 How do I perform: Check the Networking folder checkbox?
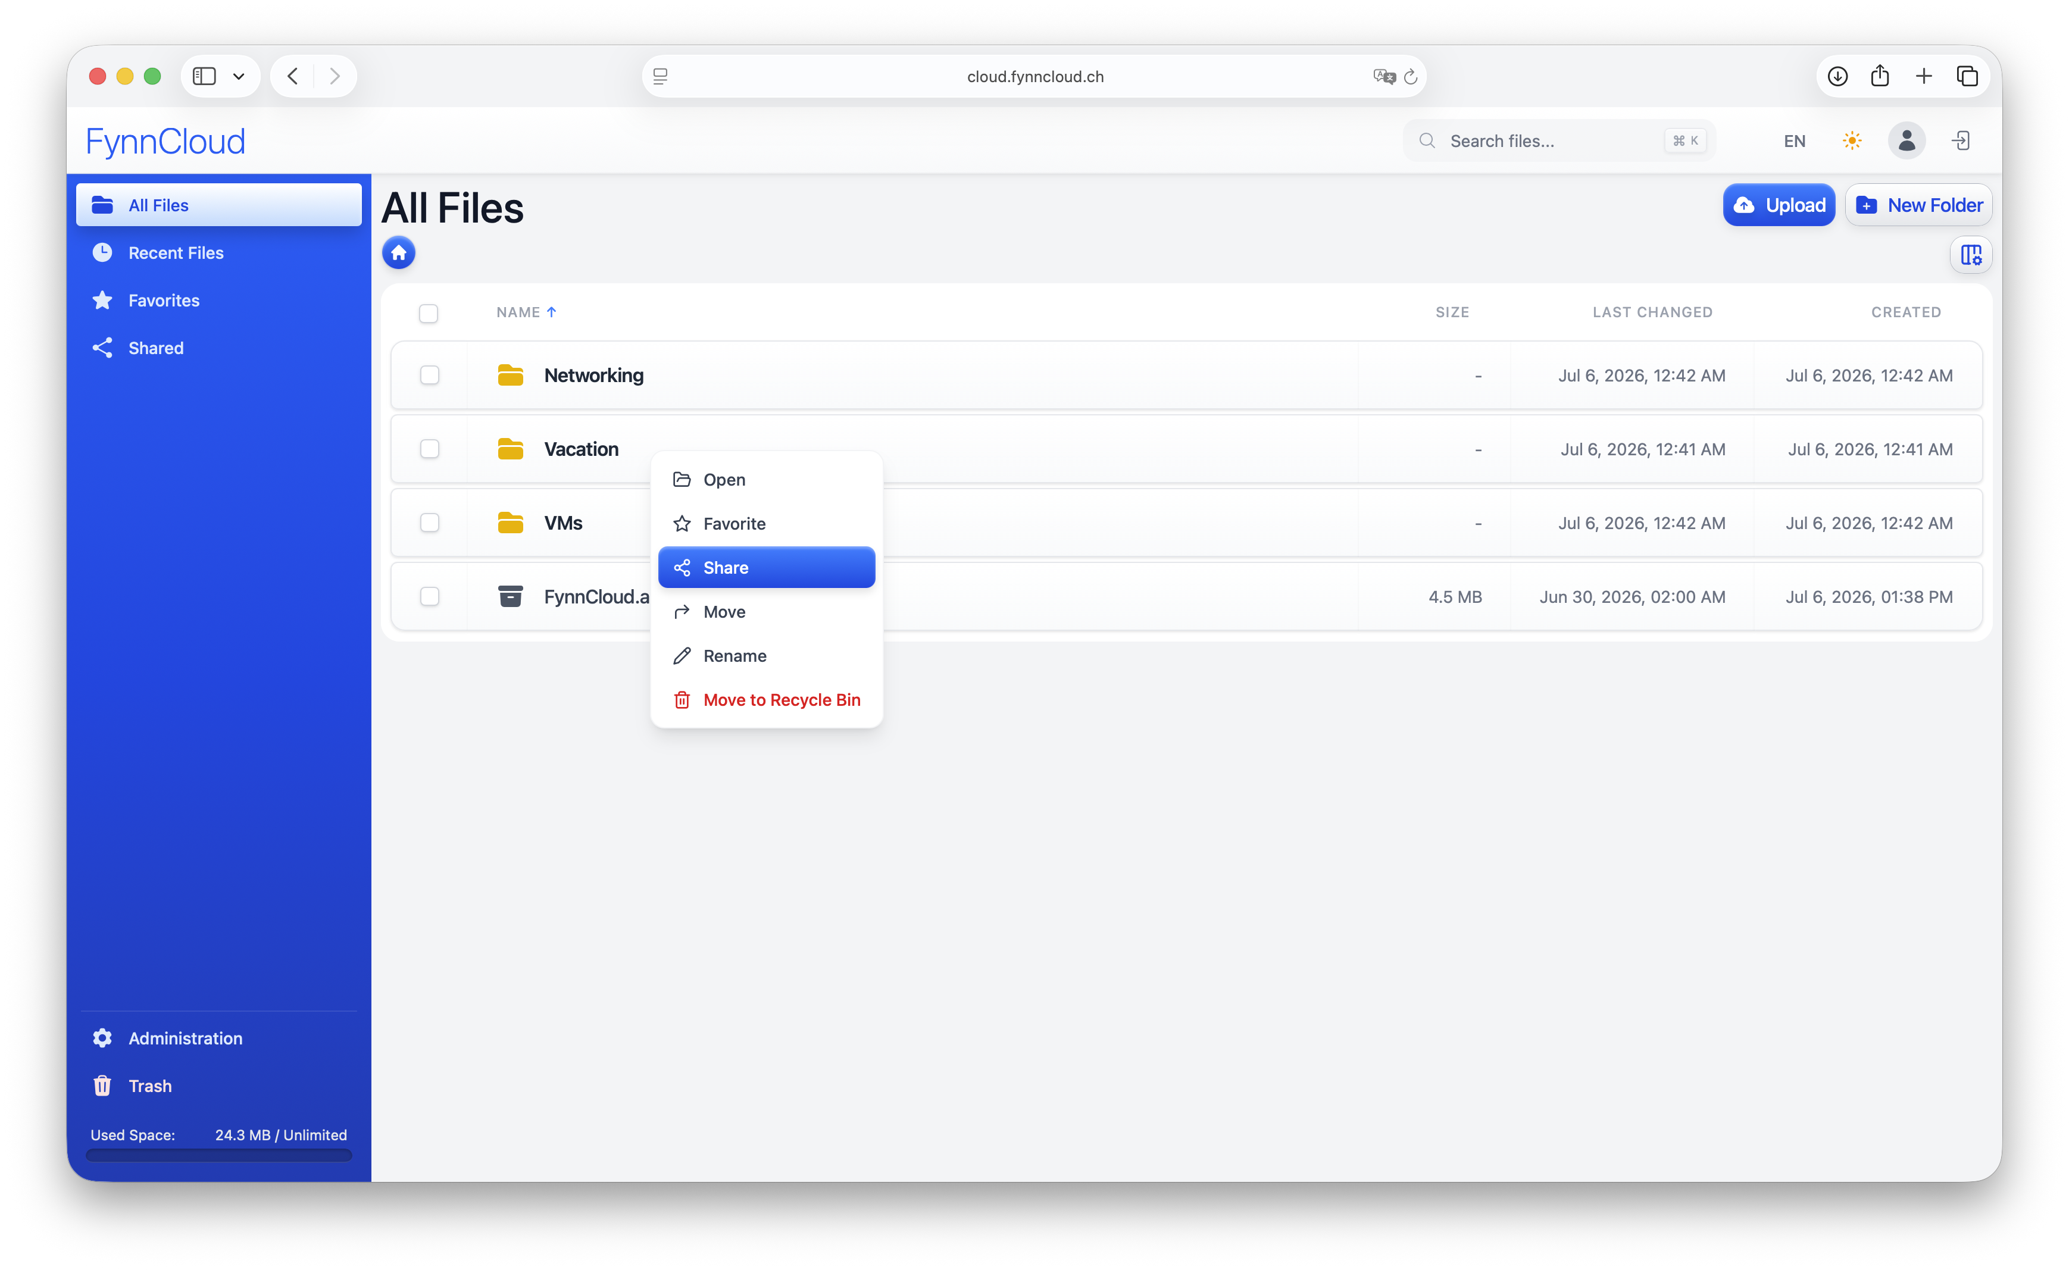tap(429, 374)
